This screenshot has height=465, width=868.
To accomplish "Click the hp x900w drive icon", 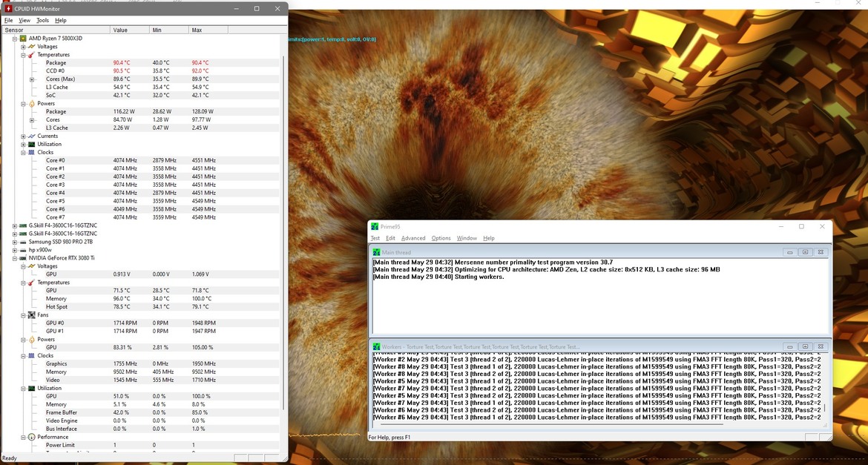I will [23, 250].
